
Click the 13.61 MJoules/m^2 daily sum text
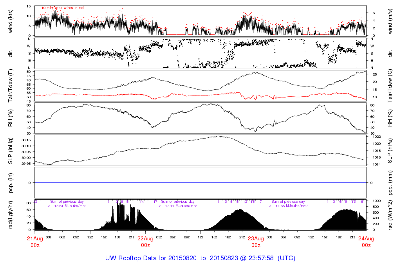tap(67, 206)
